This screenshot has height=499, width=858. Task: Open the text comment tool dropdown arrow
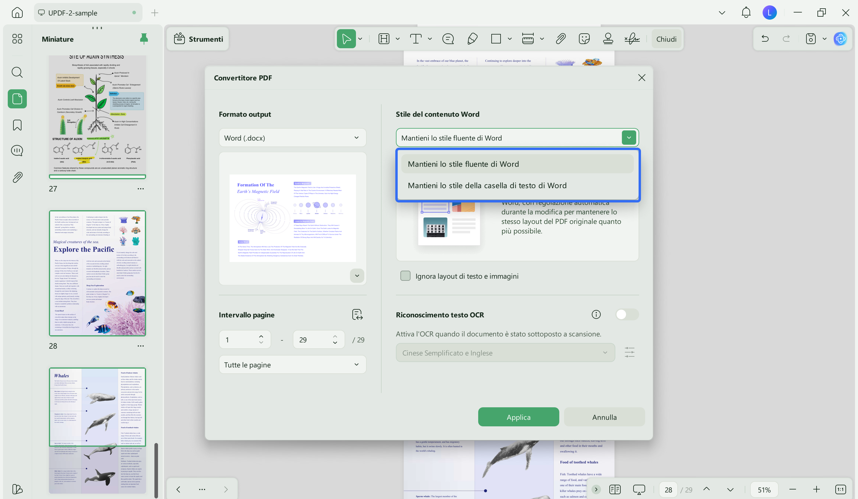coord(430,39)
